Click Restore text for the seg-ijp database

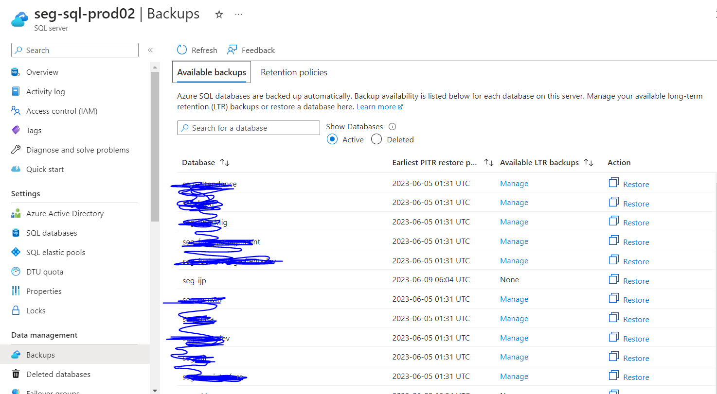[x=636, y=281]
